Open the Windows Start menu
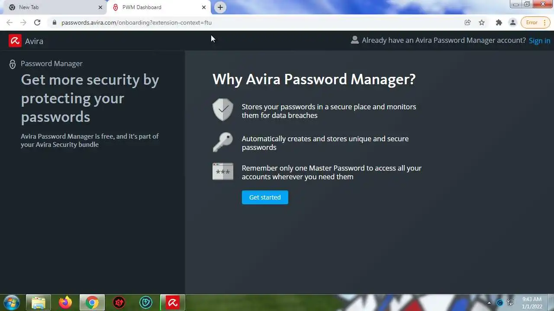 click(11, 302)
